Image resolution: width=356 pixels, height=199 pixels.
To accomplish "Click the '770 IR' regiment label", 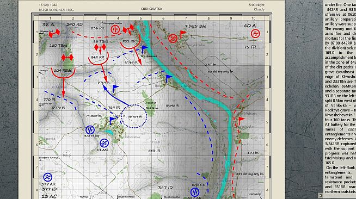I will coord(50,100).
